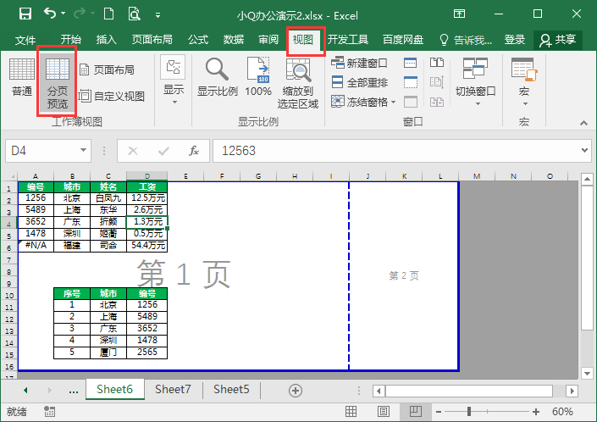Screen dimensions: 597x422
Task: Select cell containing 12.5万元
Action: [x=147, y=198]
